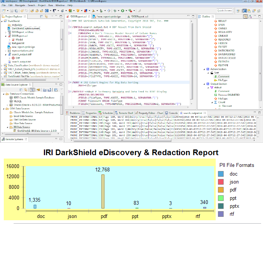This screenshot has width=263, height=263.
Task: Click the red Ddf node icon in Project Explorer
Action: (x=13, y=58)
